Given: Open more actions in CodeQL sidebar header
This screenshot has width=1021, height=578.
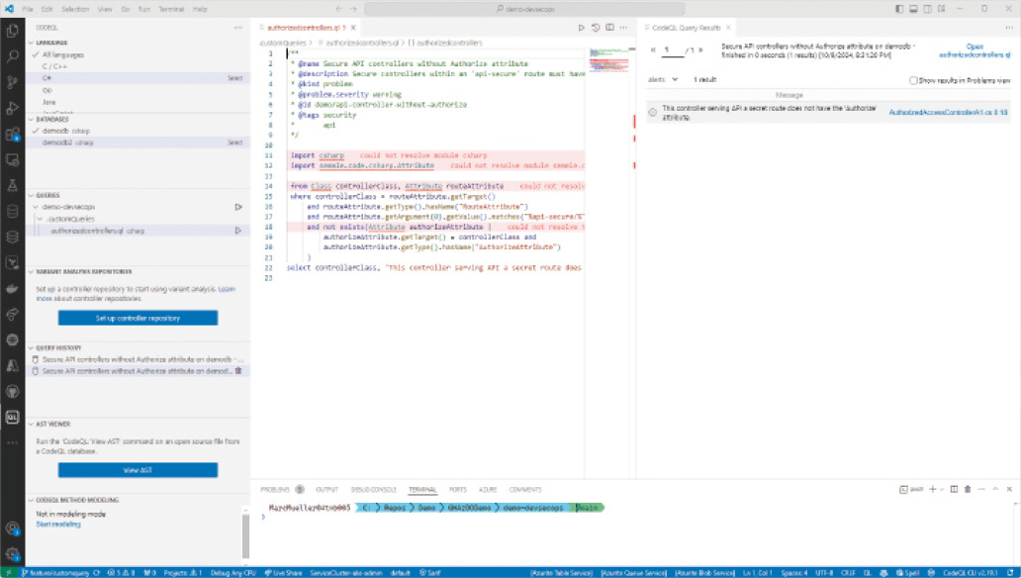Looking at the screenshot, I should pyautogui.click(x=238, y=28).
